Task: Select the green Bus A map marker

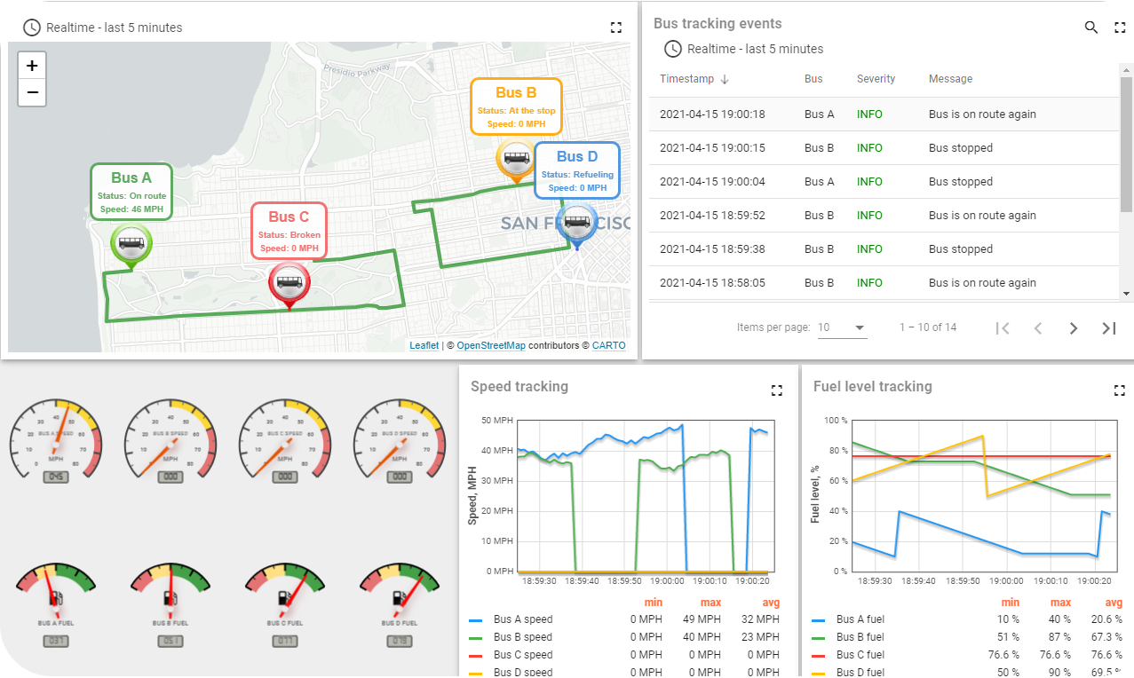Action: coord(131,246)
